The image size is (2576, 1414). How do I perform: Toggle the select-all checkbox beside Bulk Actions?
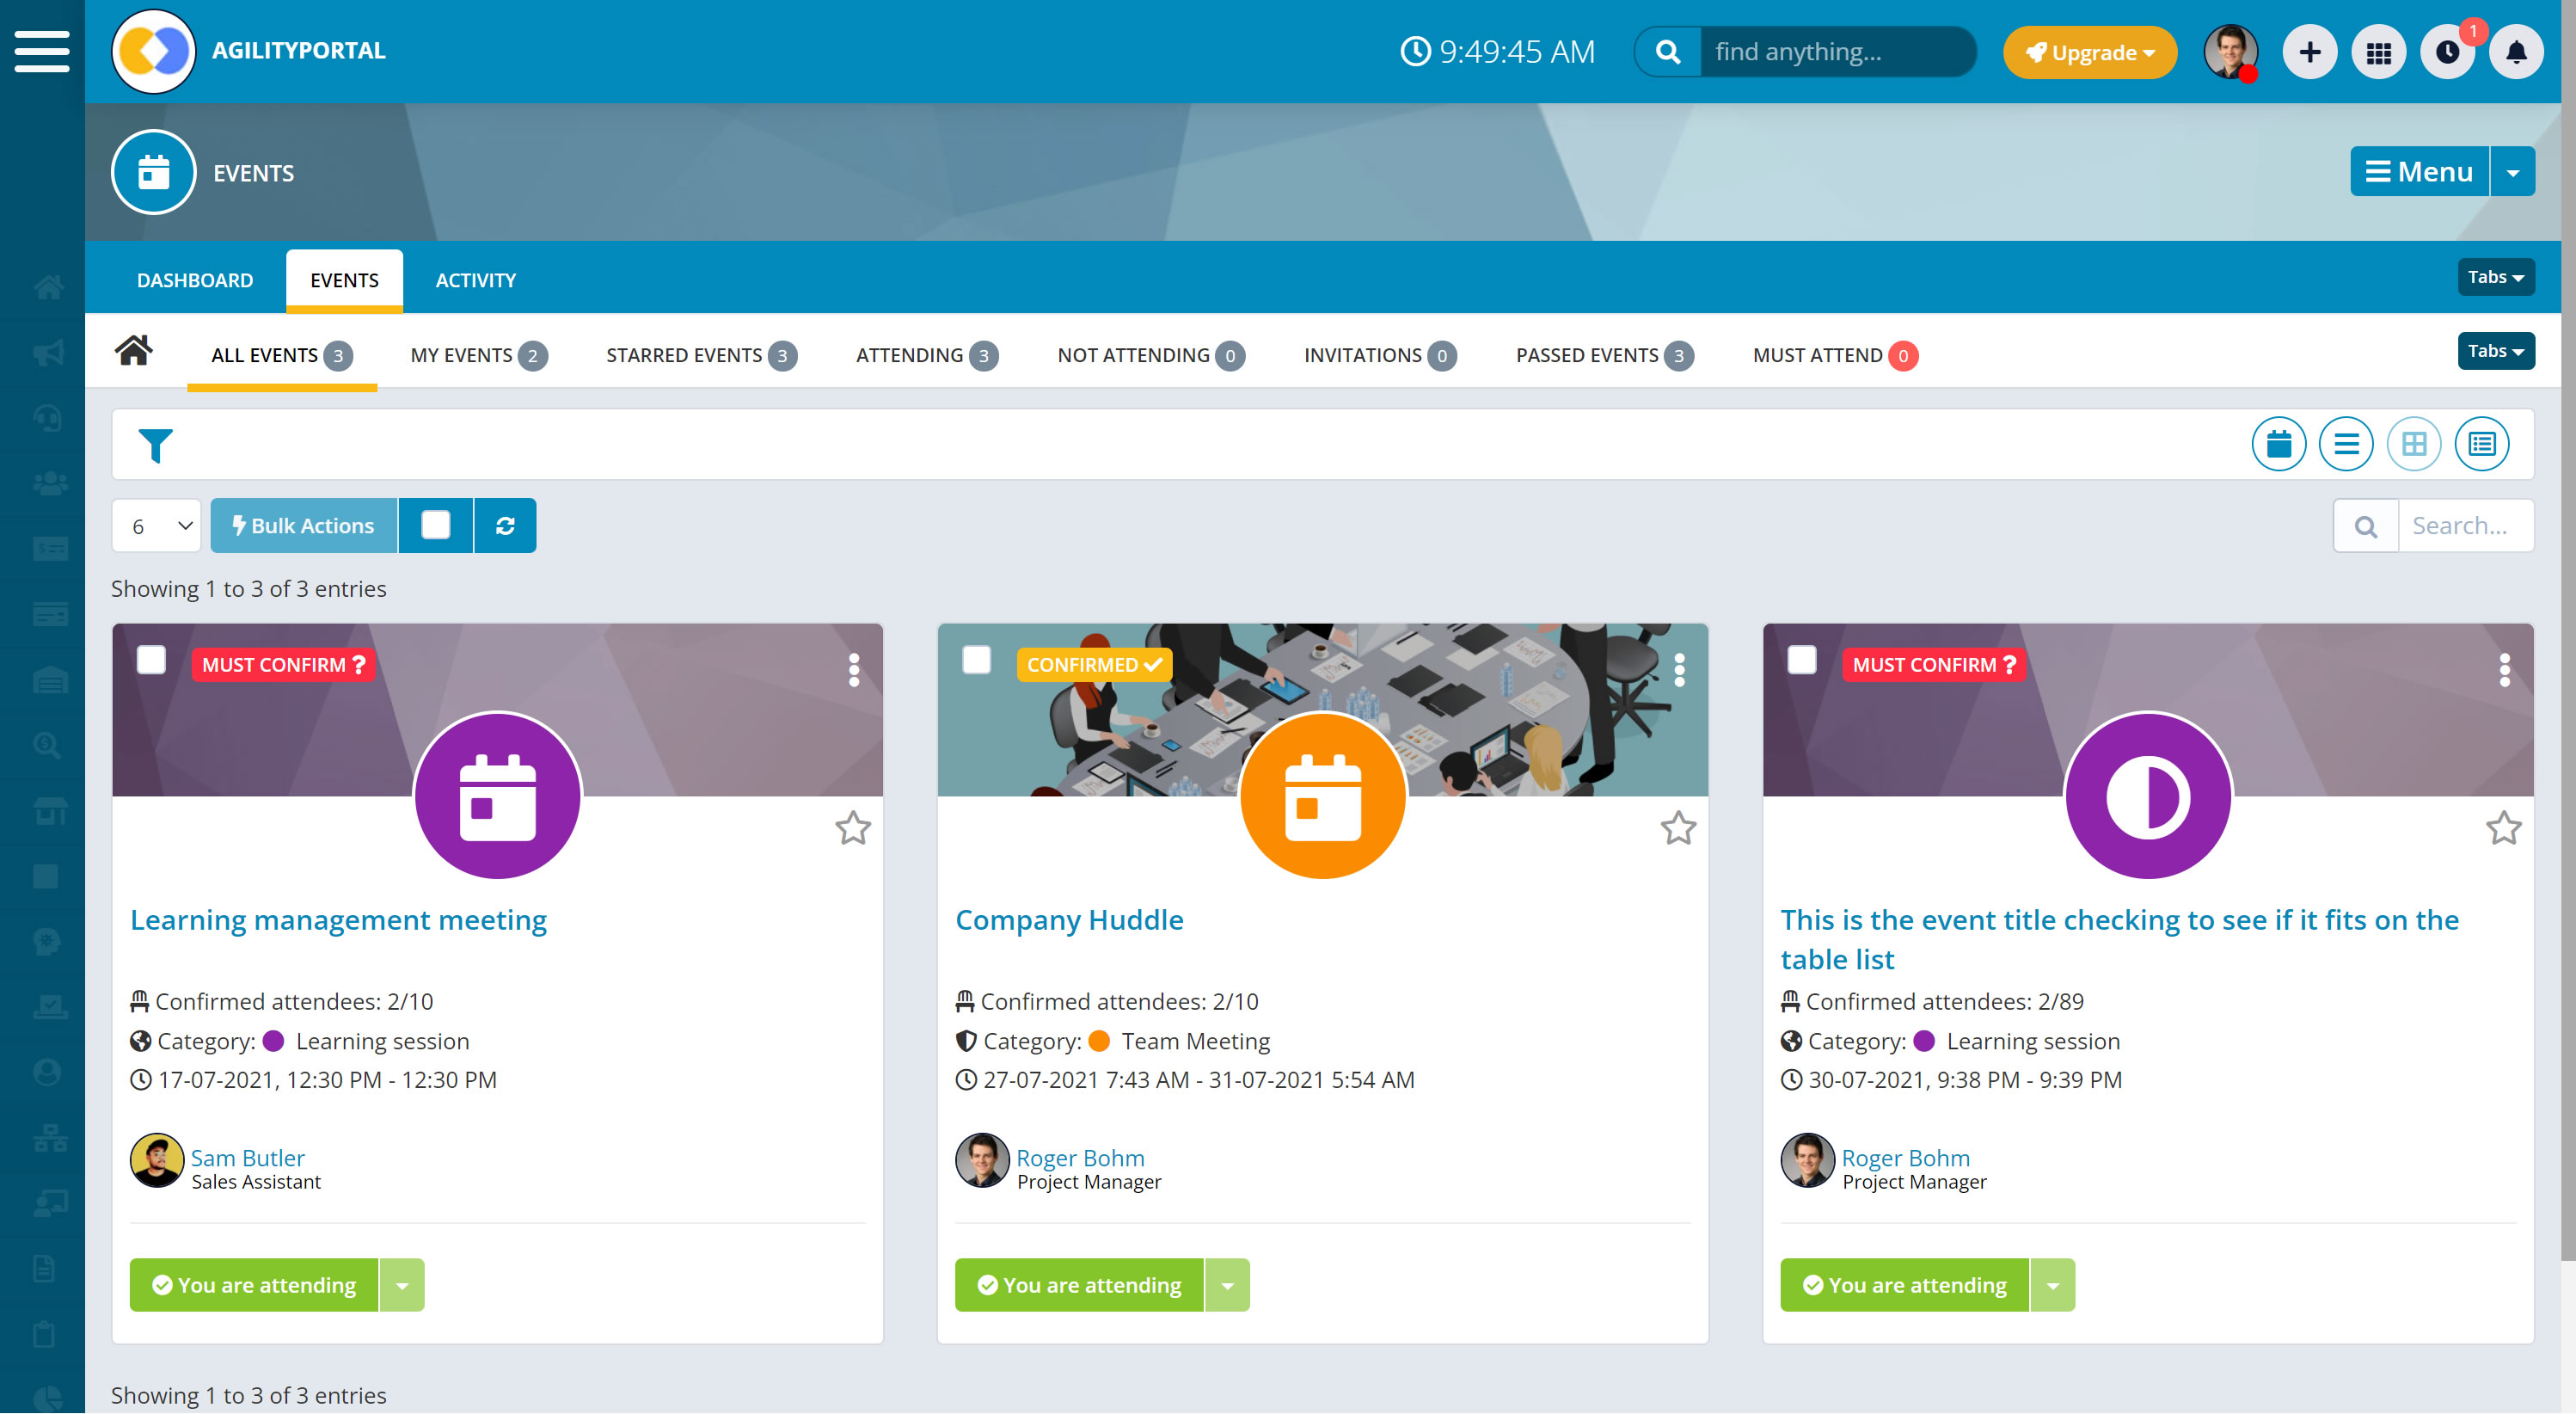436,526
